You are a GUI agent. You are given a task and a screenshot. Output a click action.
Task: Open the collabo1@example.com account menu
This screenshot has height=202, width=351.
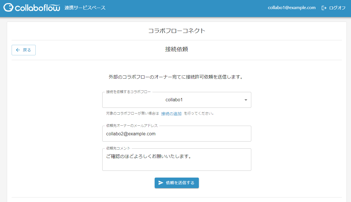click(x=292, y=8)
